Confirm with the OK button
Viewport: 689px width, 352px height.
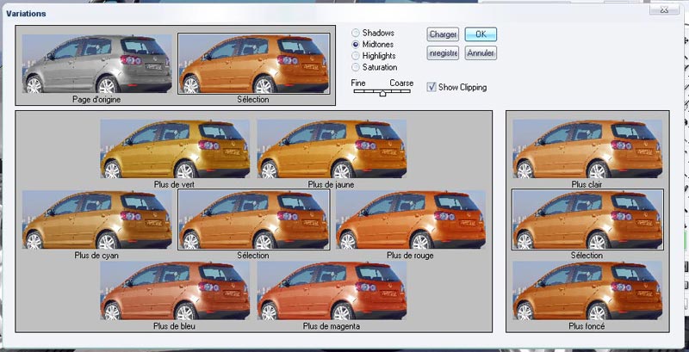coord(481,34)
